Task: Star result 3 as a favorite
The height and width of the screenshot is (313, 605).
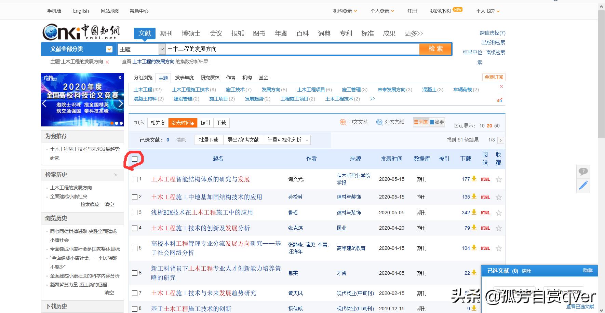Action: click(x=499, y=213)
